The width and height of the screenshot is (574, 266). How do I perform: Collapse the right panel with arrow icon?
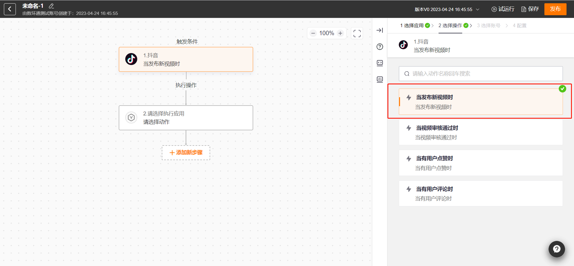point(380,30)
